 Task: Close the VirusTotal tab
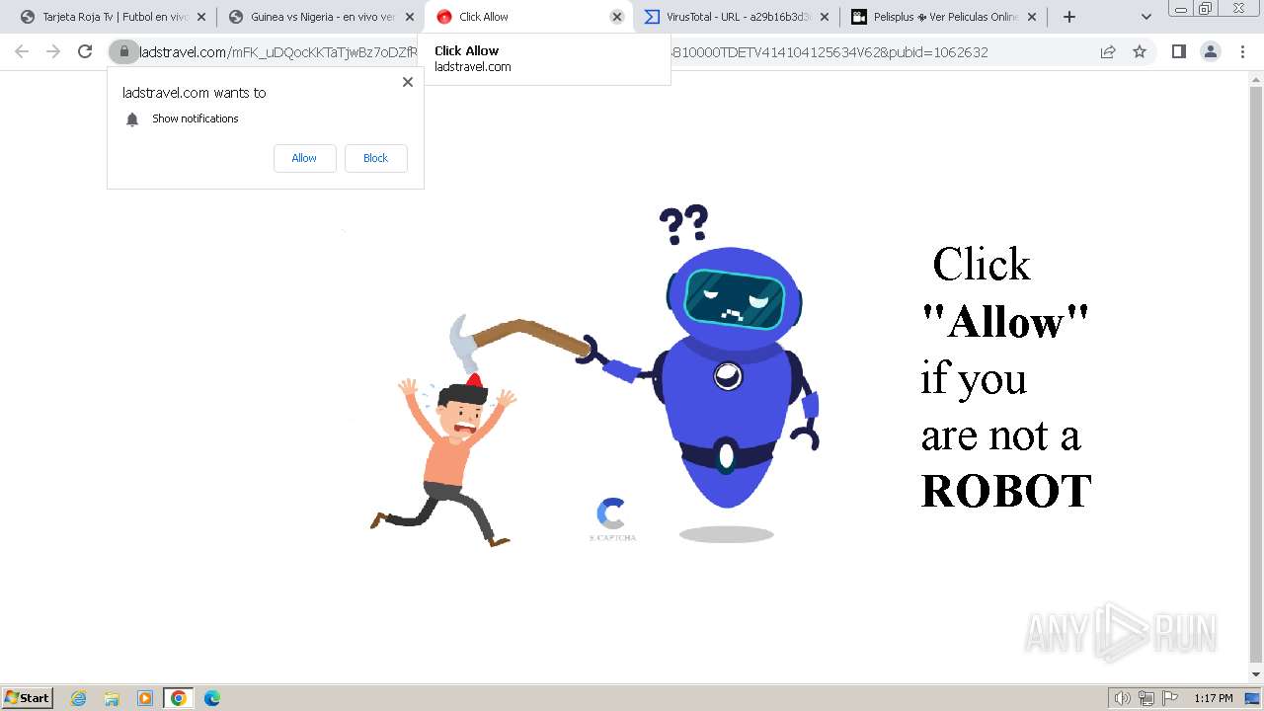[x=825, y=17]
